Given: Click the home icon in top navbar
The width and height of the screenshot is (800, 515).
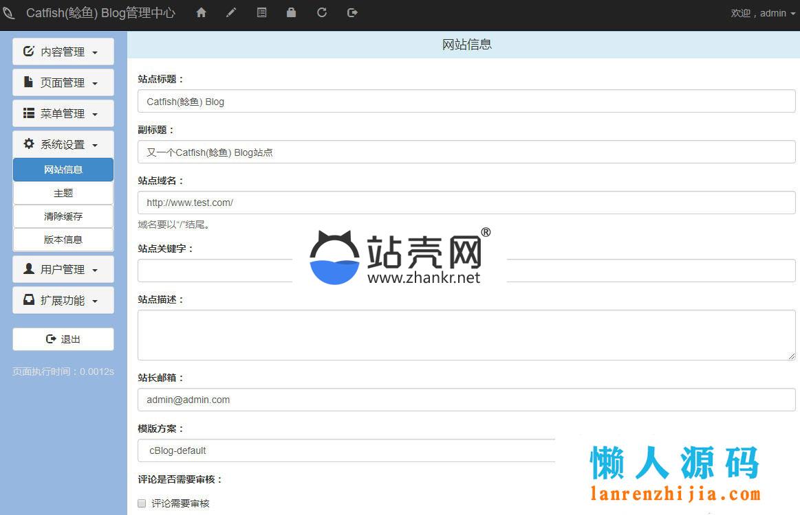Looking at the screenshot, I should point(201,12).
